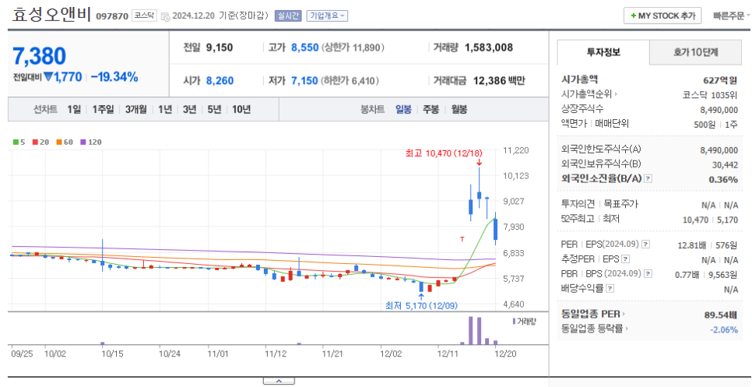This screenshot has height=387, width=752.
Task: Click the green plus icon in MY STOCK 추가
Action: 634,16
